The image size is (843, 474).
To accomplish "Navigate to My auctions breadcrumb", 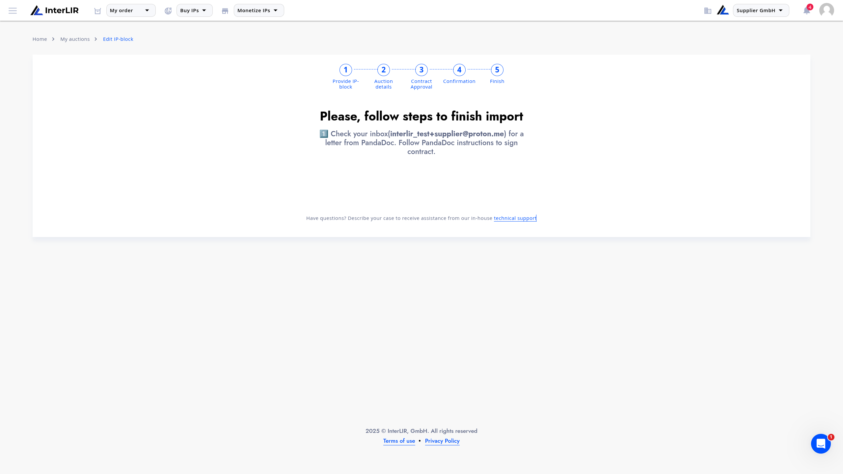I will [x=75, y=39].
